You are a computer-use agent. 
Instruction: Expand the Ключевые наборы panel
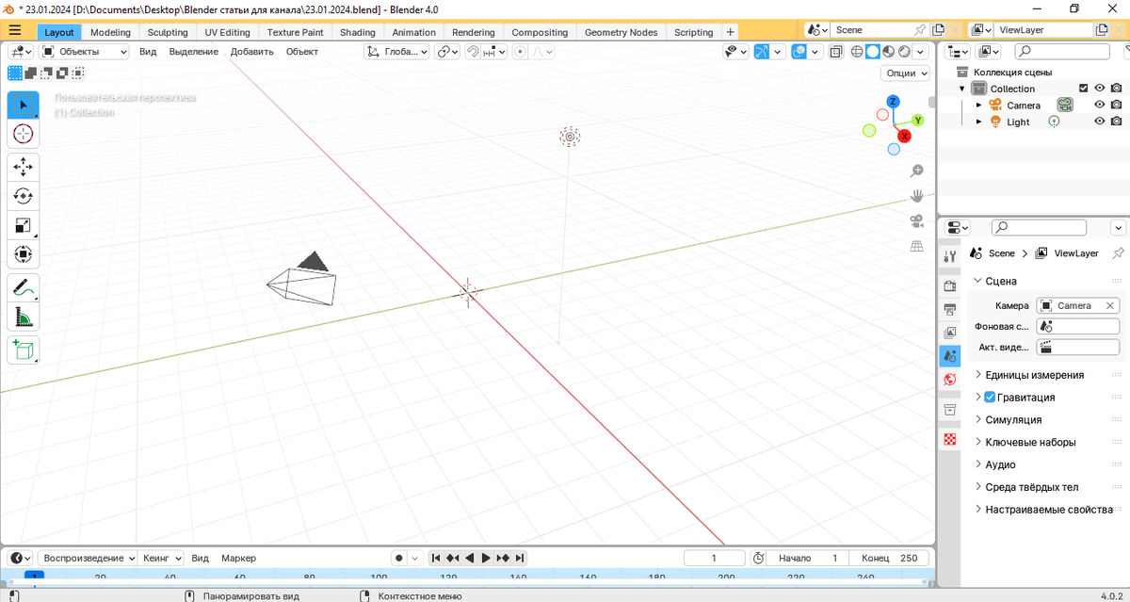(x=1030, y=442)
